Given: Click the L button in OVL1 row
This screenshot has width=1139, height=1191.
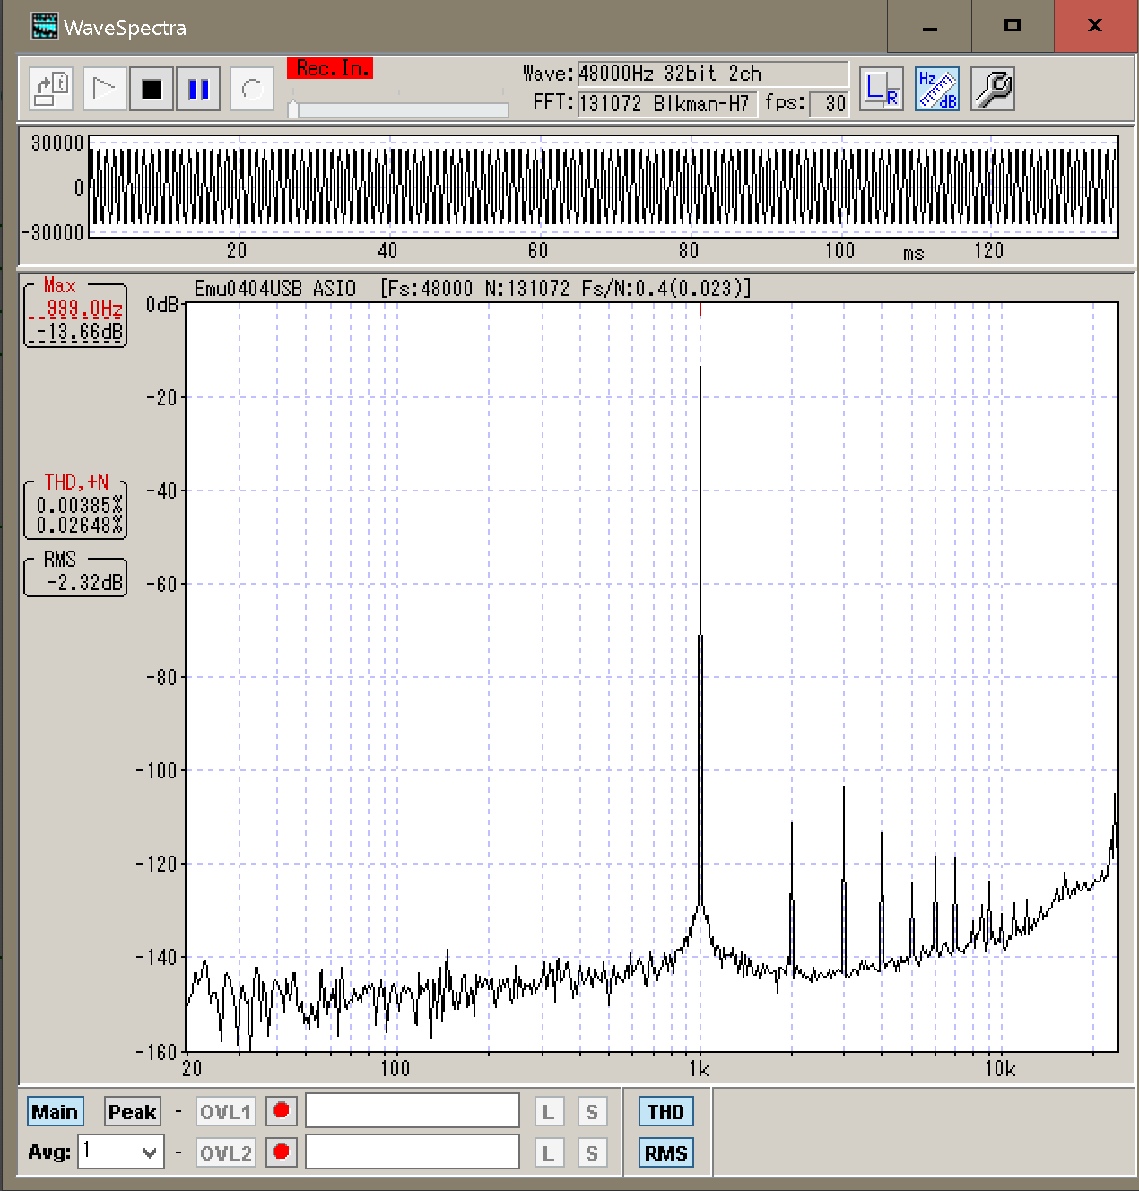Looking at the screenshot, I should [549, 1112].
